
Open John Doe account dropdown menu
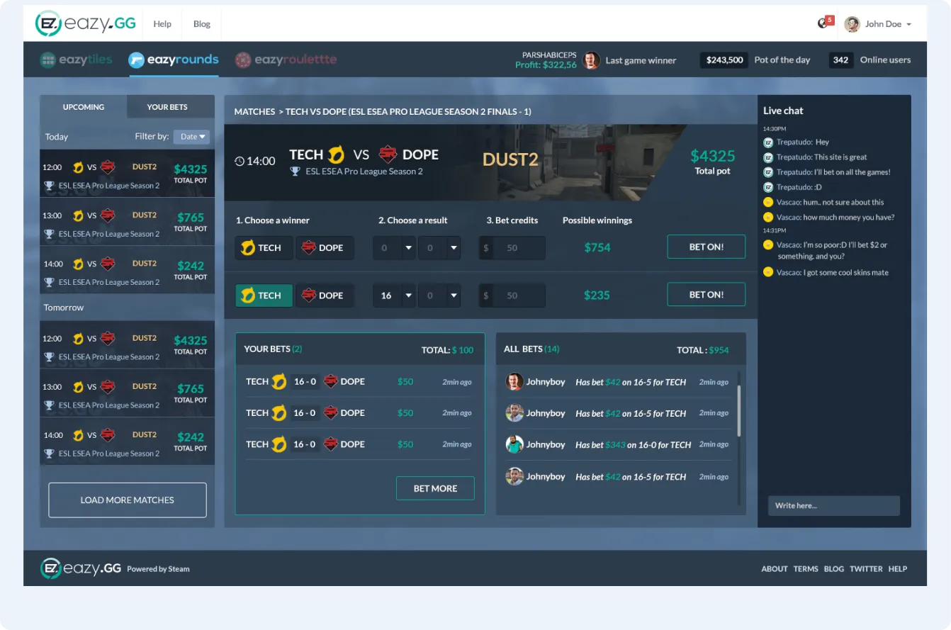click(908, 25)
